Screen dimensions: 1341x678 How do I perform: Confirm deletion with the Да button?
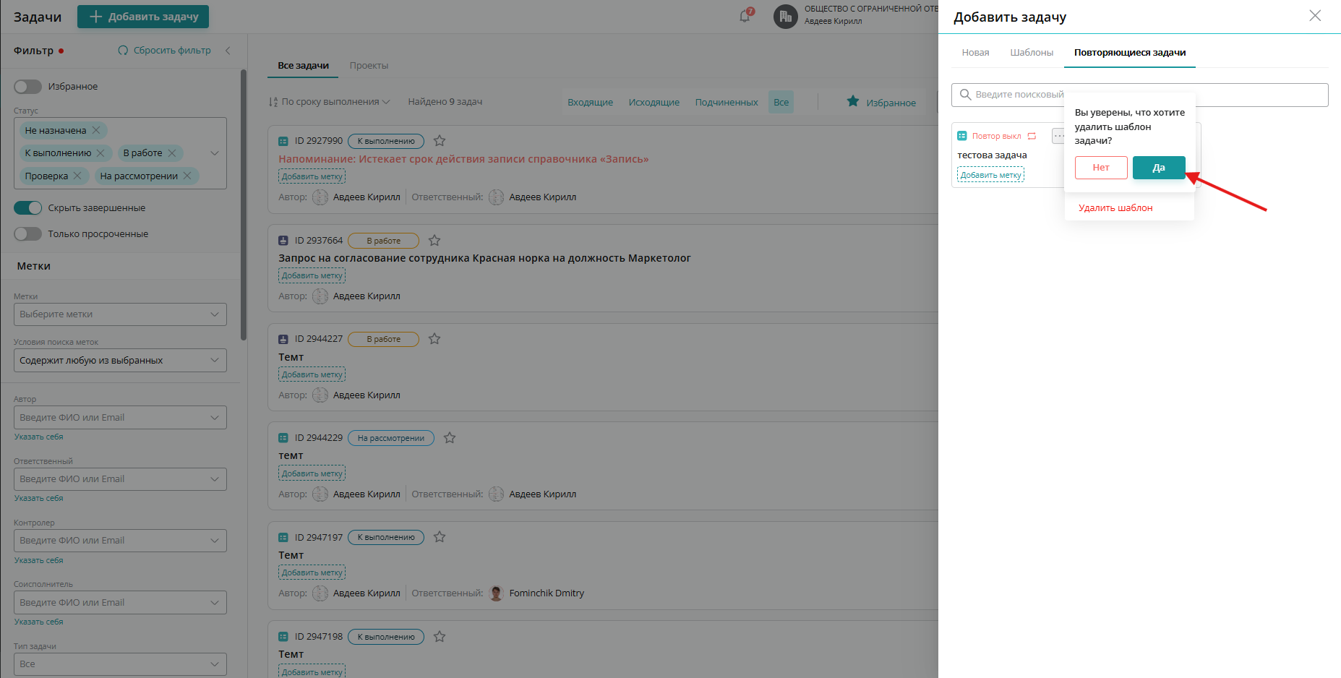click(x=1159, y=168)
